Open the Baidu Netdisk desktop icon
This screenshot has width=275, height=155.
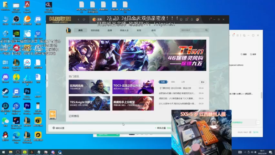pos(27,64)
